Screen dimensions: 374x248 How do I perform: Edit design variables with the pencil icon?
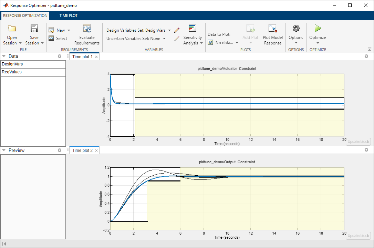tap(177, 30)
